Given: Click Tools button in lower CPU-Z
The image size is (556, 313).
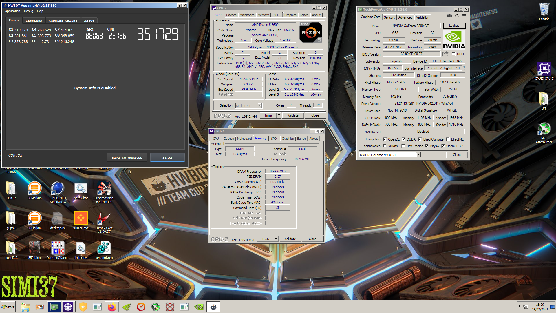Looking at the screenshot, I should coord(266,239).
